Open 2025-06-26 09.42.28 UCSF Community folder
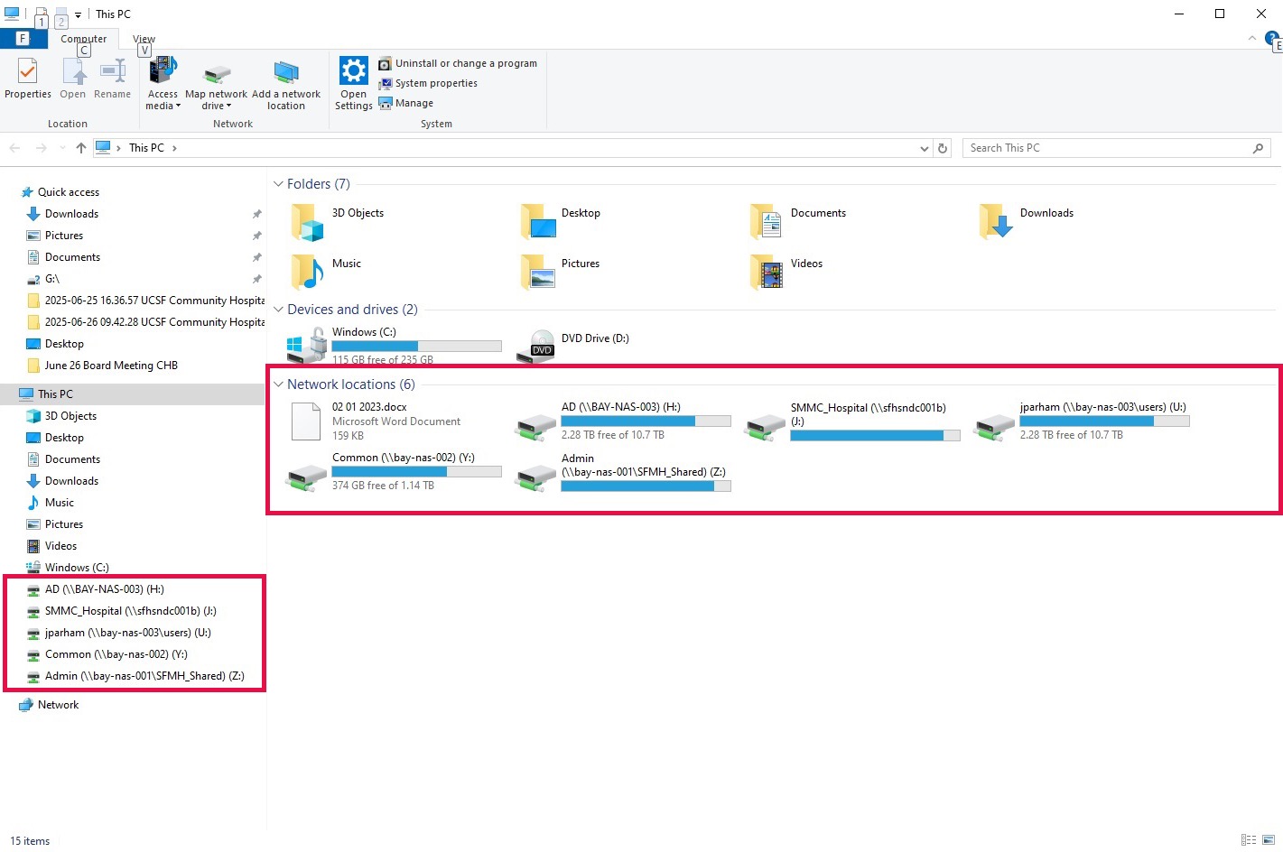This screenshot has width=1283, height=852. pyautogui.click(x=145, y=322)
